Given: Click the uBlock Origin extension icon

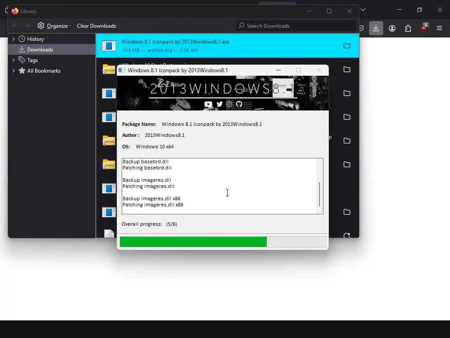Looking at the screenshot, I should (x=424, y=28).
